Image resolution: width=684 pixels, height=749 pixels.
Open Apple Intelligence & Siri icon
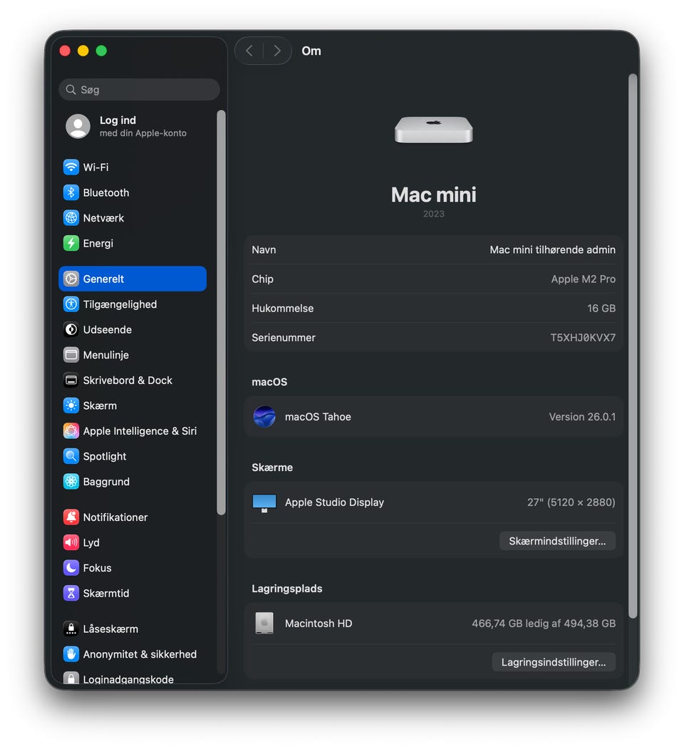(71, 431)
